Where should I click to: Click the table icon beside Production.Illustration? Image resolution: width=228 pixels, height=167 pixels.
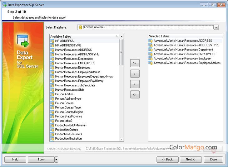[52, 138]
